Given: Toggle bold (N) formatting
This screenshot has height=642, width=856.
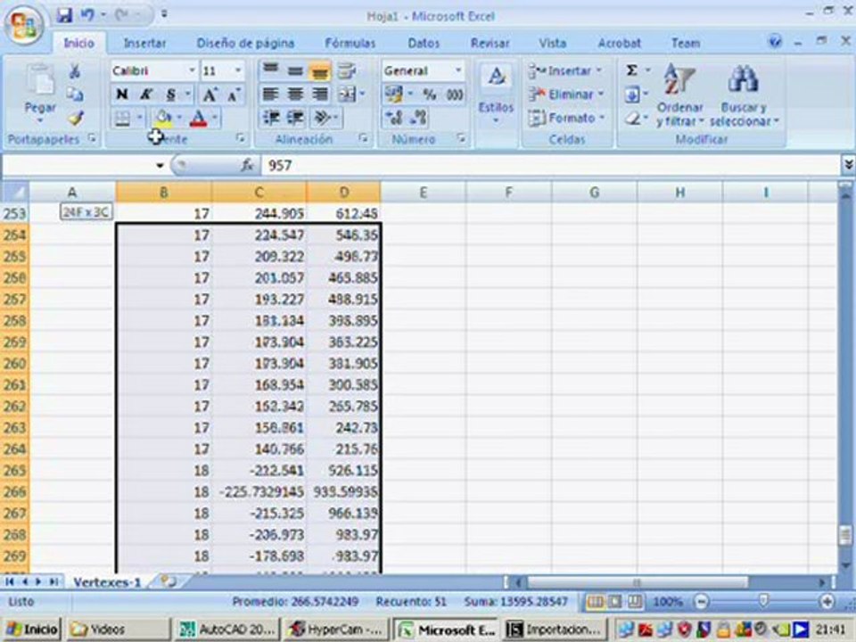Looking at the screenshot, I should point(122,95).
